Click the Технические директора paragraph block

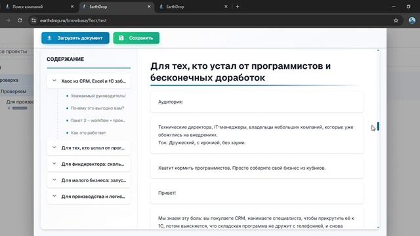tap(257, 135)
